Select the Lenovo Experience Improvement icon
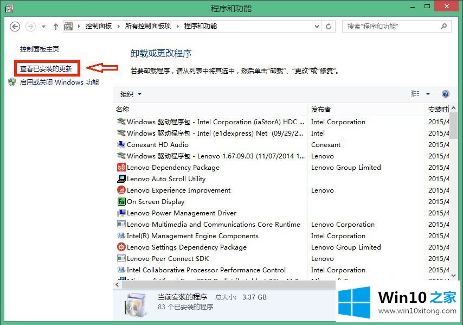The image size is (463, 325). pyautogui.click(x=121, y=190)
